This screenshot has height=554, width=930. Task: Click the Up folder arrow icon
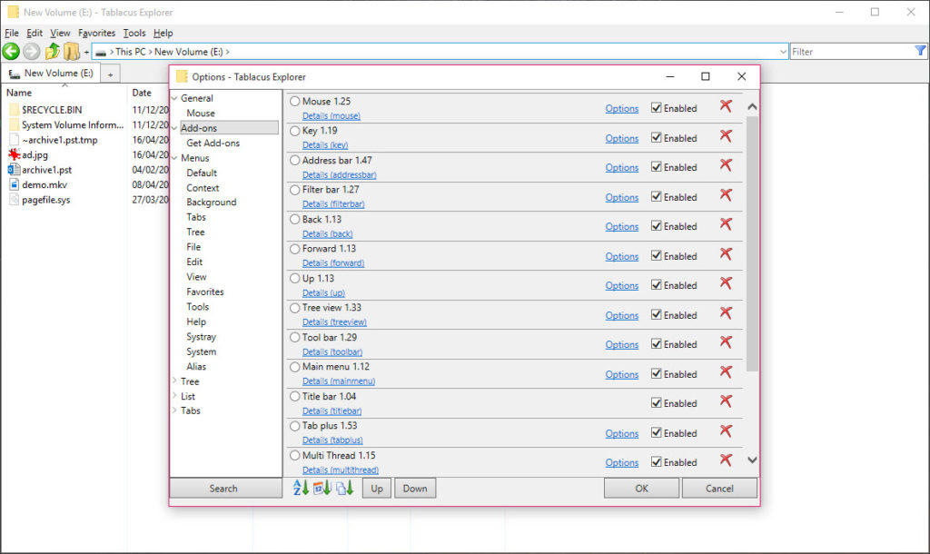pyautogui.click(x=52, y=52)
